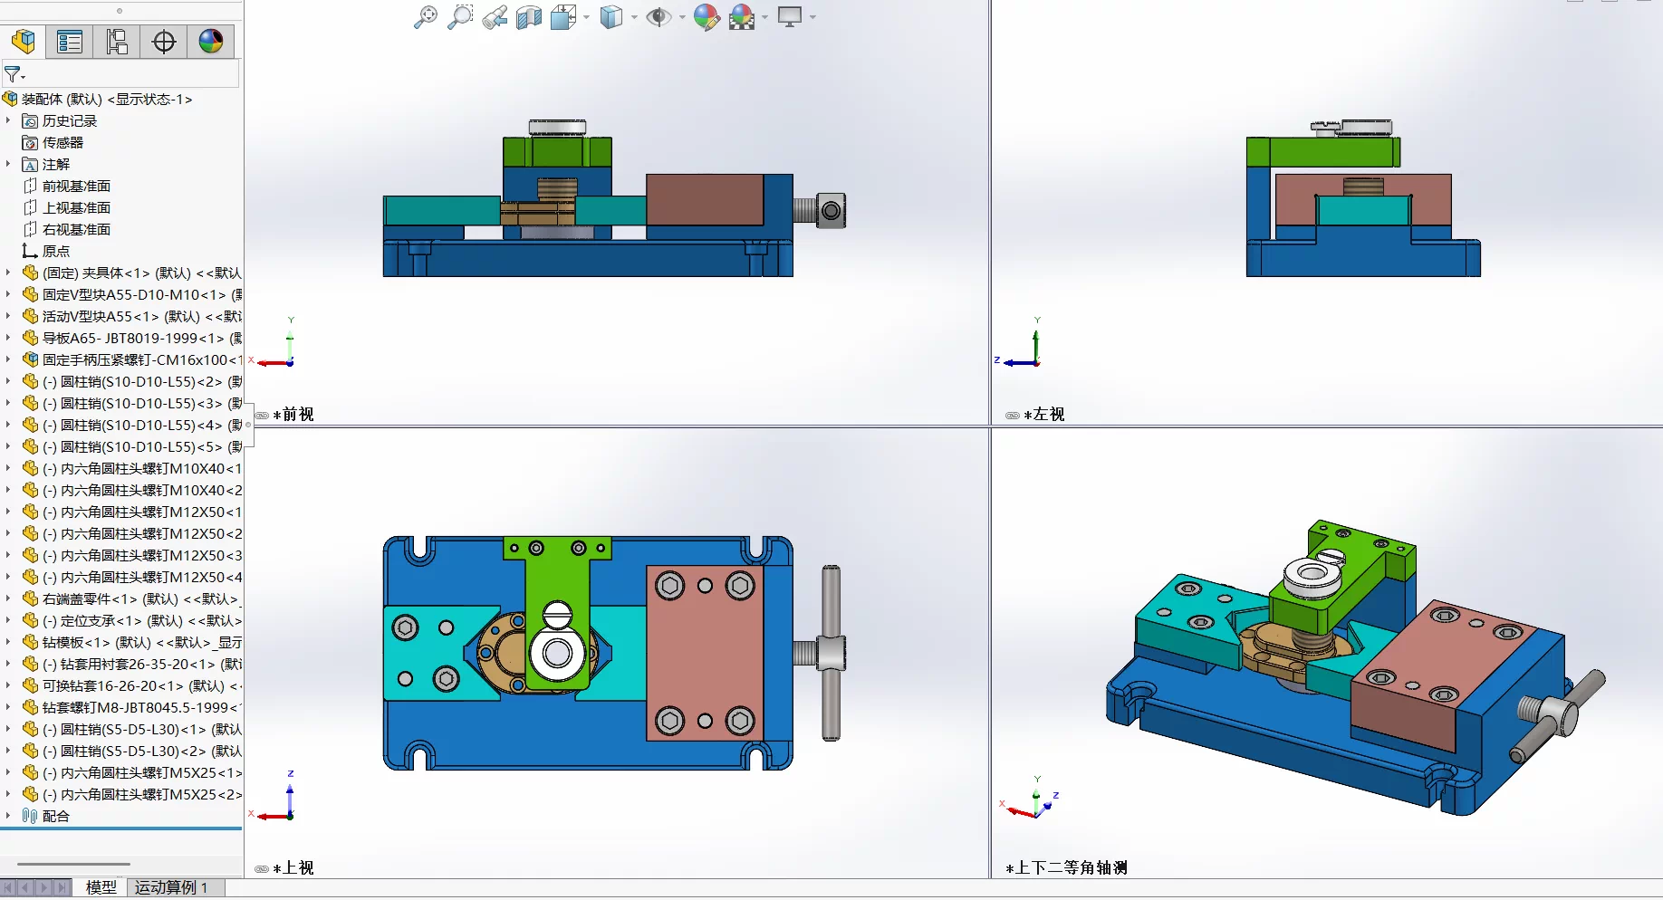Open the Apply Scene dropdown arrow
Screen dimensions: 1663x900
(x=765, y=17)
